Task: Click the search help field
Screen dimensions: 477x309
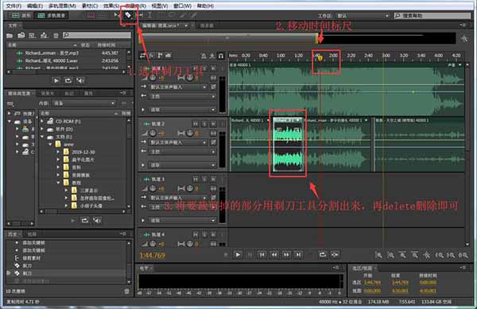Action: coord(432,16)
